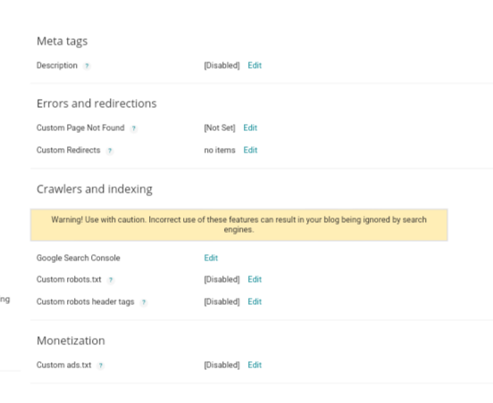This screenshot has width=493, height=403.
Task: Edit Custom Redirects items
Action: point(250,150)
